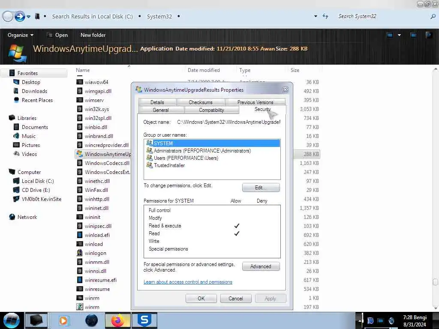Select wimgapi.dll in file list
This screenshot has width=439, height=329.
[x=98, y=91]
